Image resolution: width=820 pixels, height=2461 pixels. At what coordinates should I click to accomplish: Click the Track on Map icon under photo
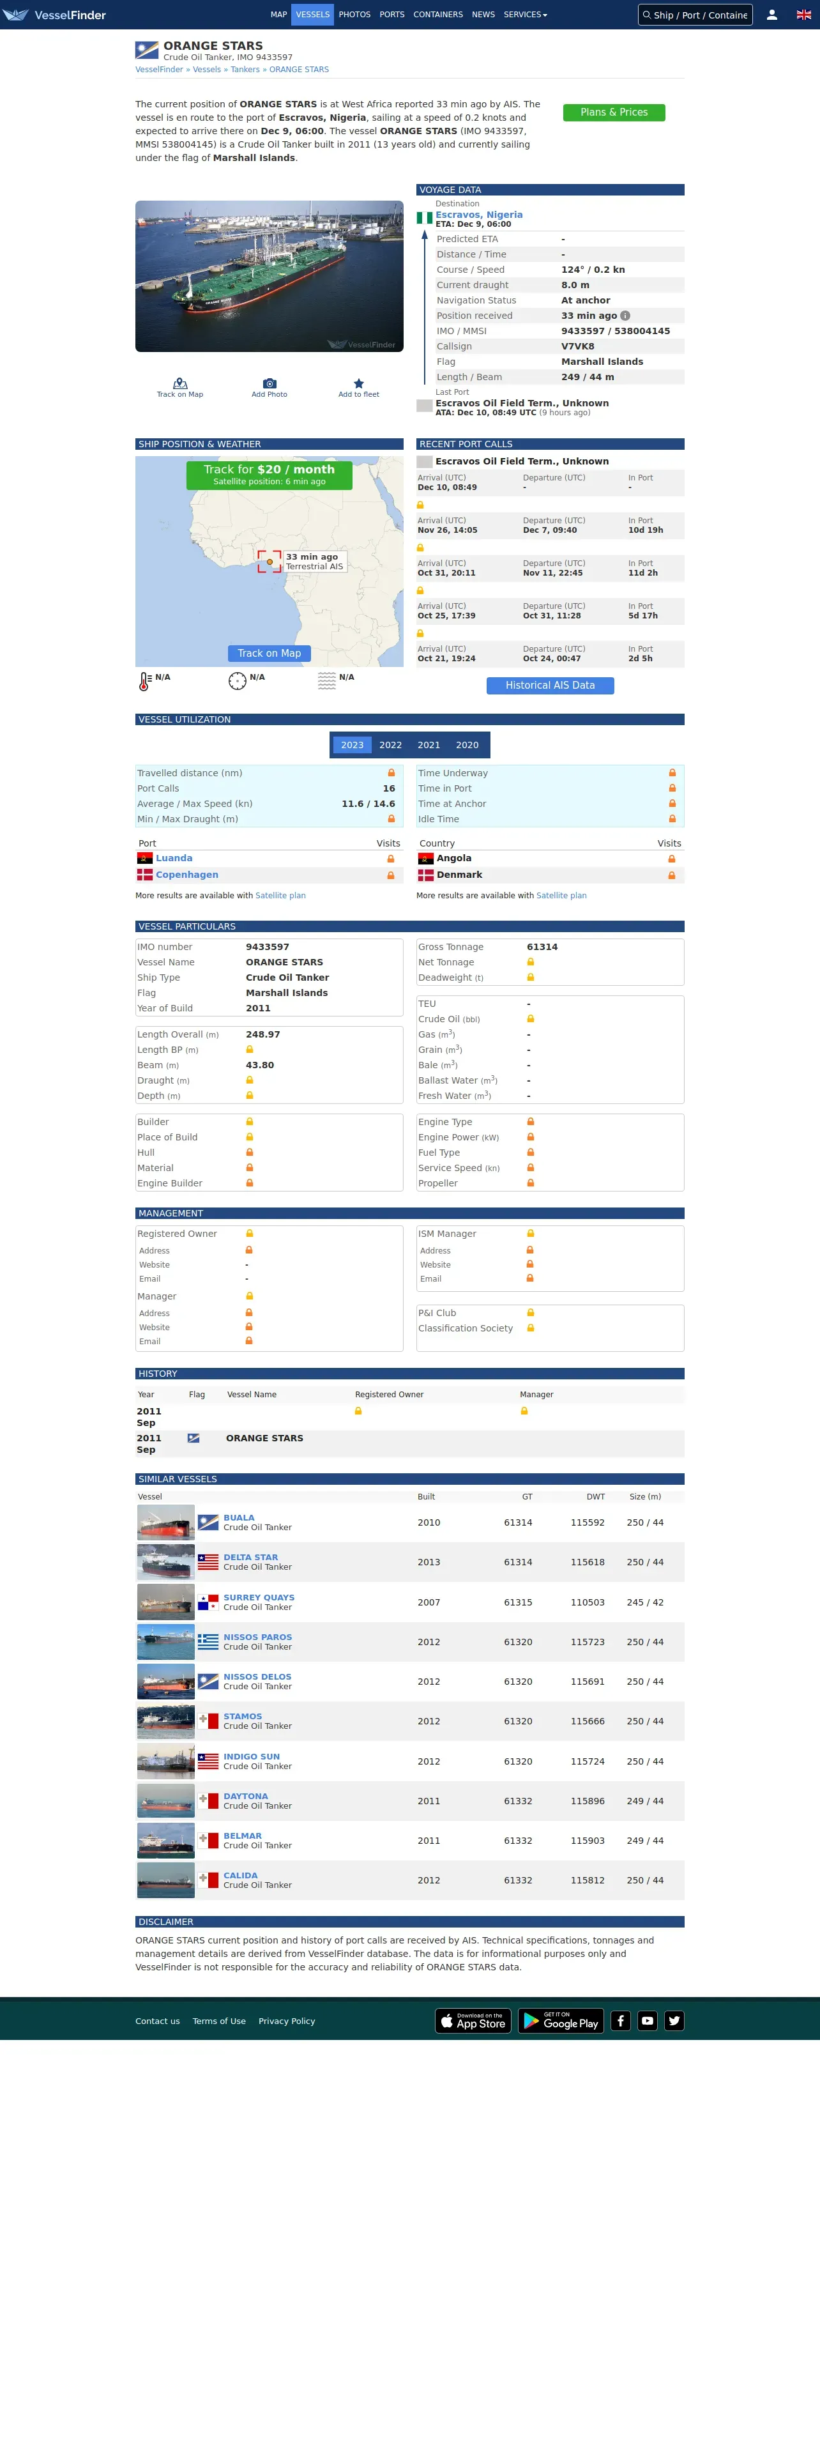[179, 383]
